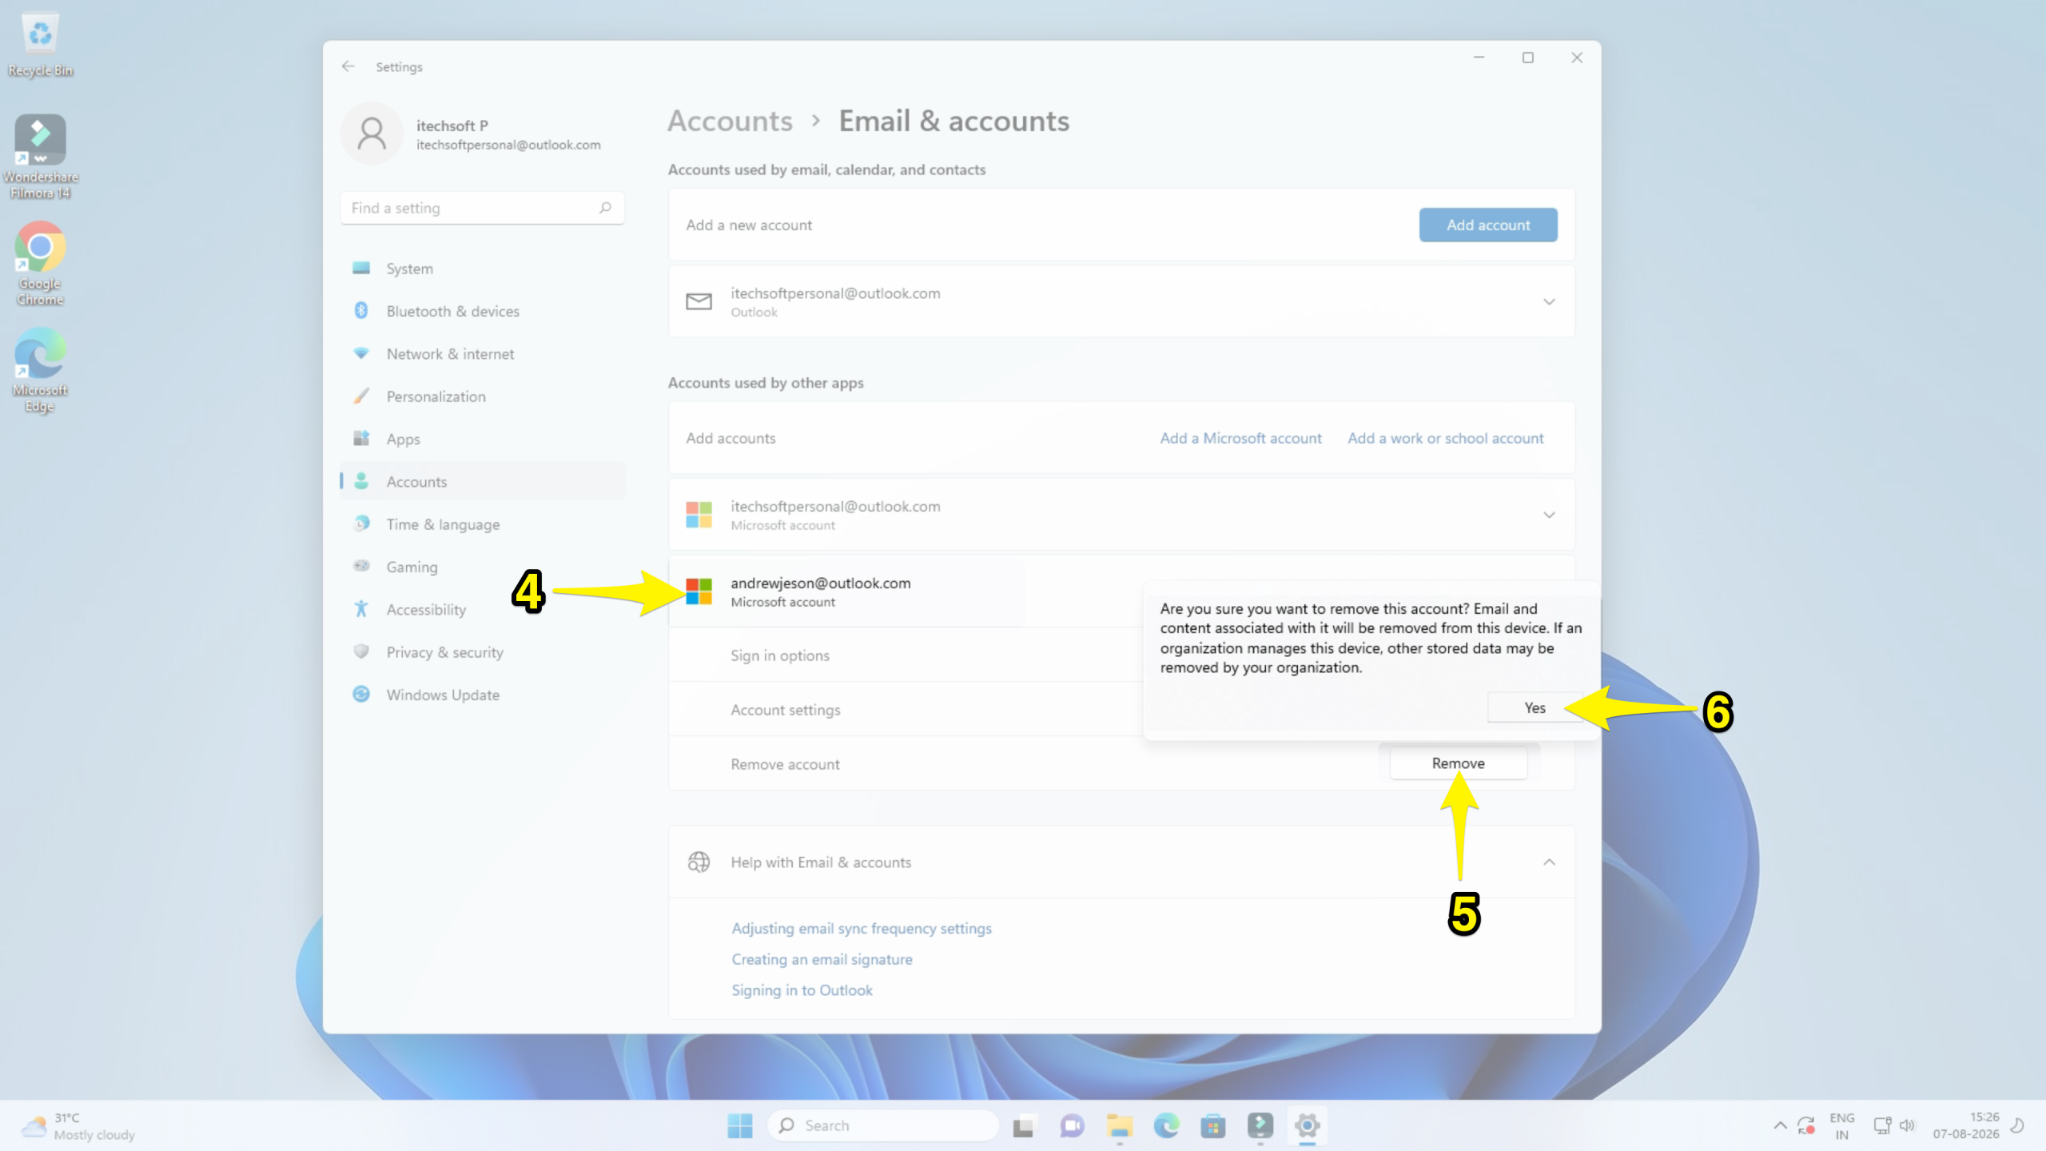Expand the itechsoftpersonal Outlook email account
The height and width of the screenshot is (1151, 2046).
pos(1121,301)
